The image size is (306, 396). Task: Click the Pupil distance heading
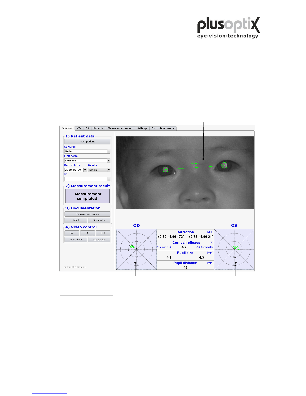[x=185, y=263]
